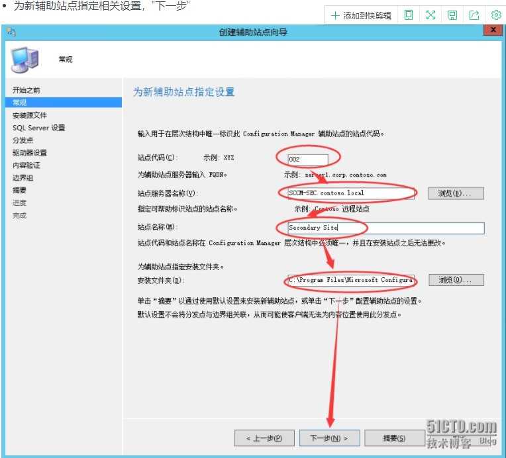Select the 安装源文件 wizard step
Viewport: 506px width, 458px height.
click(30, 115)
